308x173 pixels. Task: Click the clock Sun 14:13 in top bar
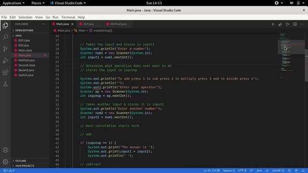pyautogui.click(x=154, y=3)
